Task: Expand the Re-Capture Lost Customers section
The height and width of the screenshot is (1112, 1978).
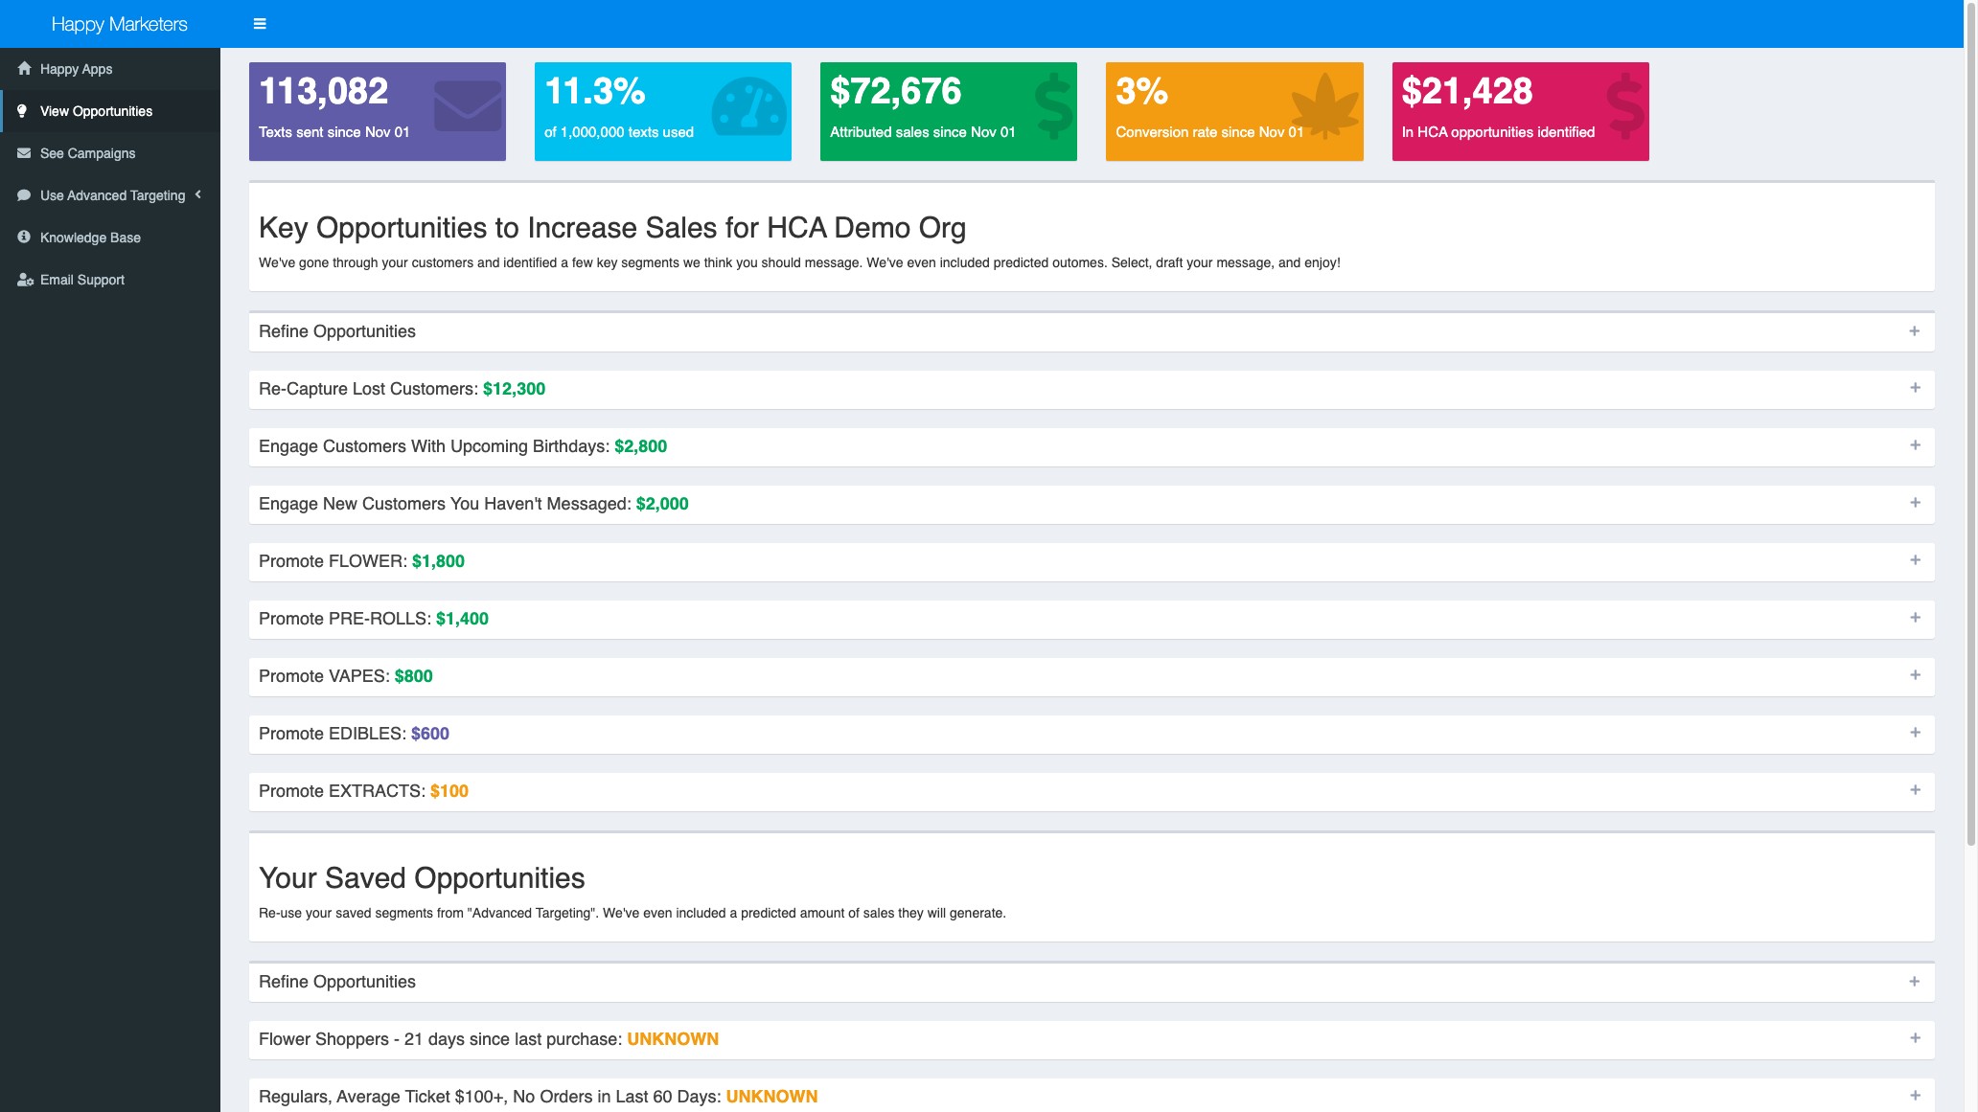Action: [1915, 388]
